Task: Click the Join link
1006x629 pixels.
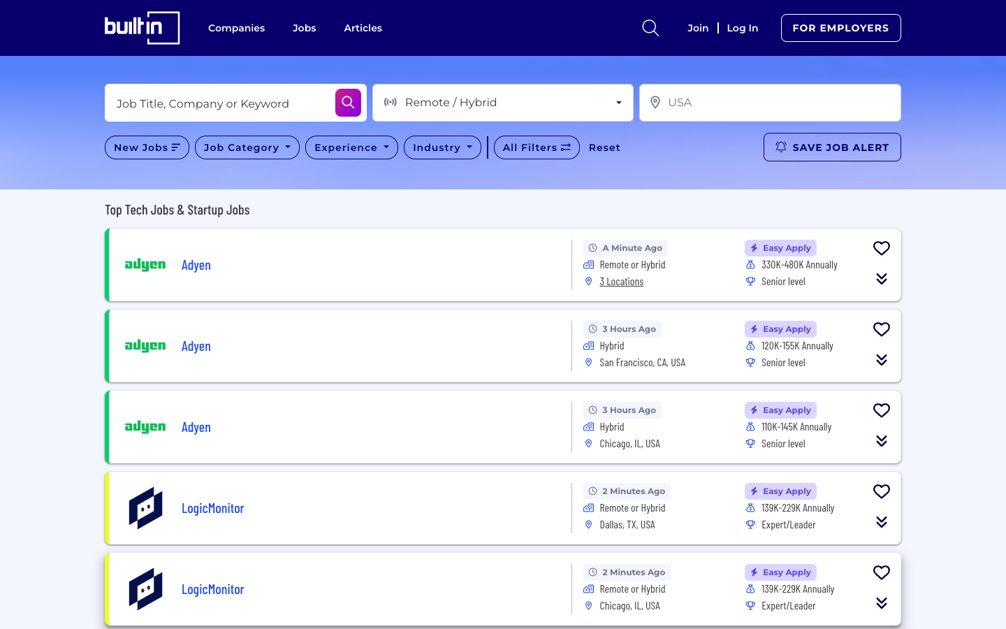Action: (x=698, y=28)
